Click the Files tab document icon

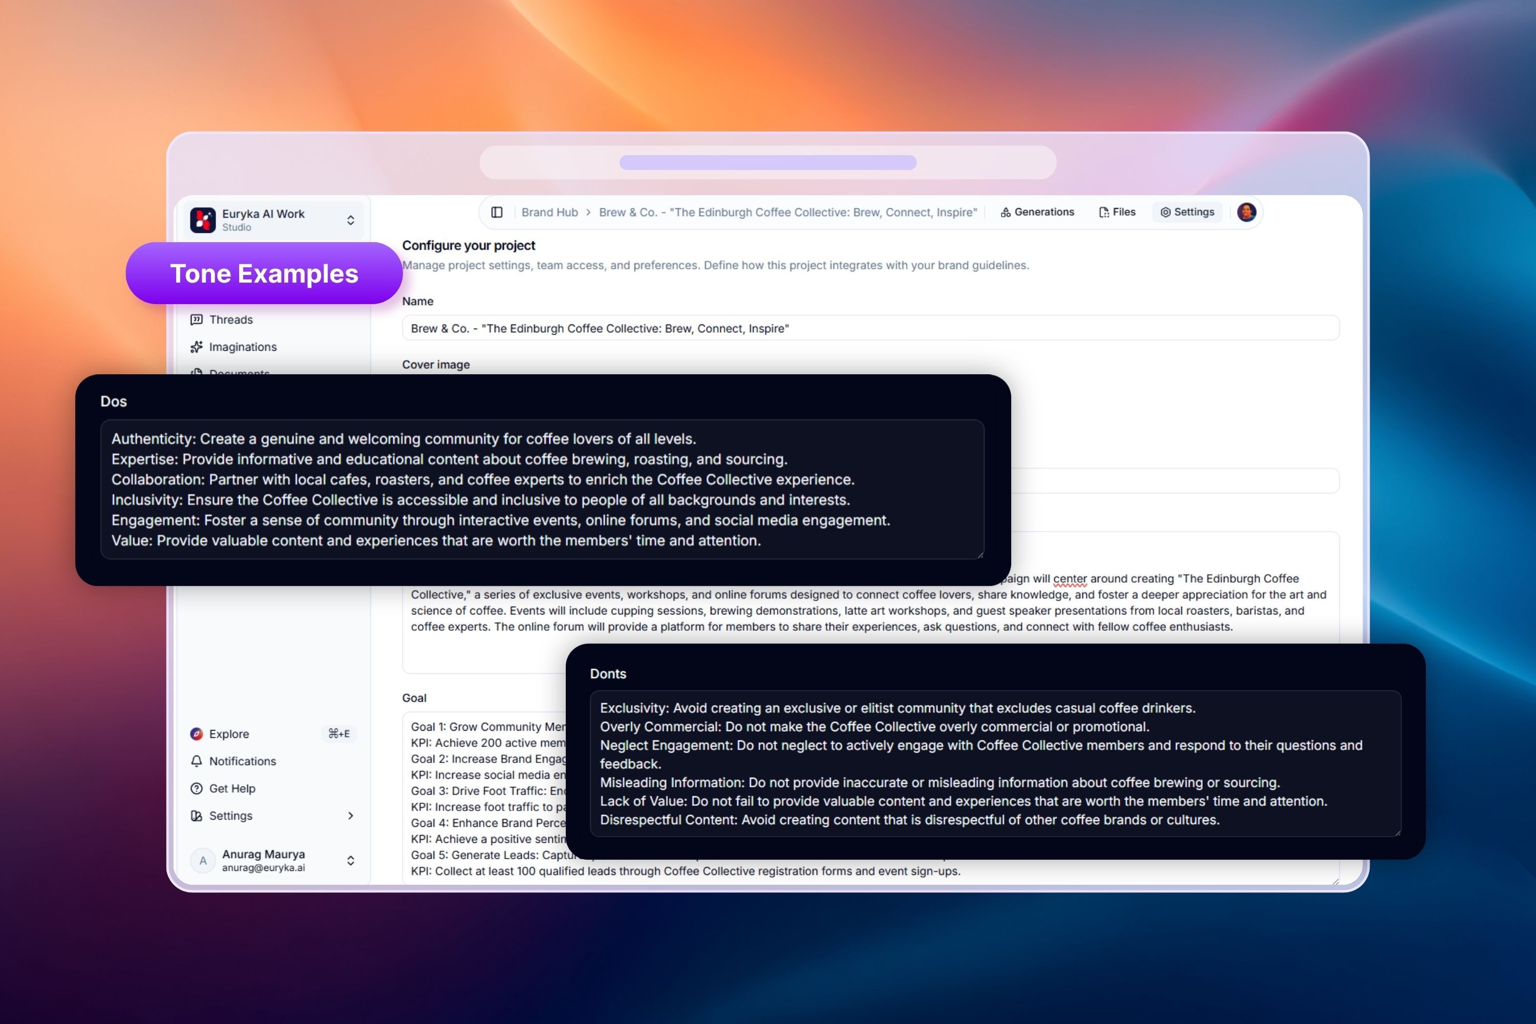pos(1104,212)
